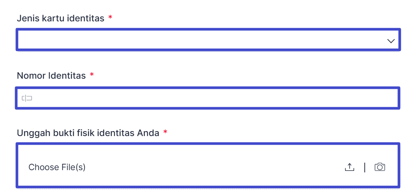Click the red asterisk beside Jenis kartu identitas
Image resolution: width=417 pixels, height=196 pixels.
(110, 18)
